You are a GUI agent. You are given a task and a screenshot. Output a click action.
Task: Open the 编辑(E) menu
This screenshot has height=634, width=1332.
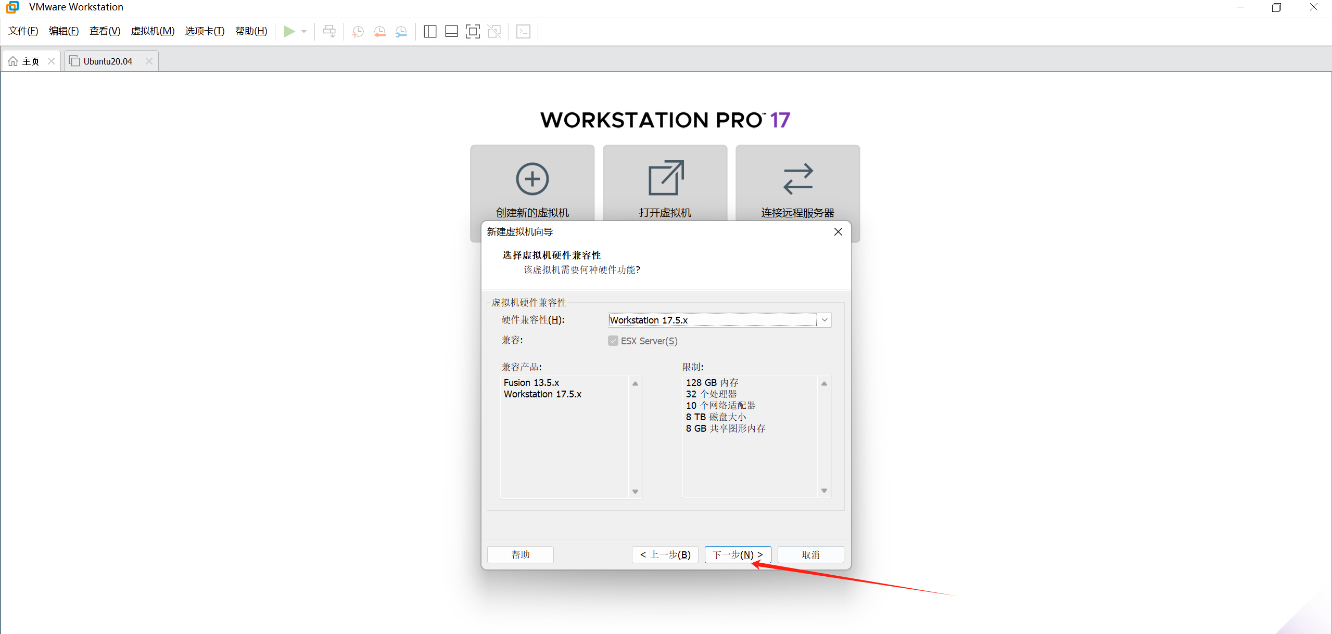pos(64,31)
